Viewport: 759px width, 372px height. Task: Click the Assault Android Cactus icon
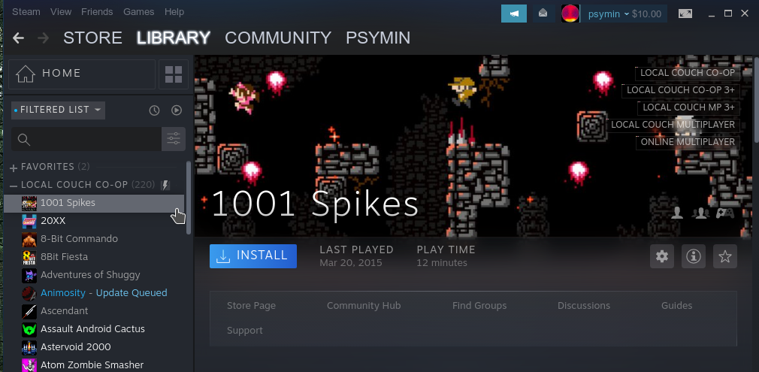(29, 329)
